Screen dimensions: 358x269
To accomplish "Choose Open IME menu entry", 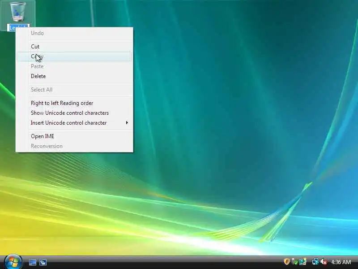I will click(x=74, y=136).
